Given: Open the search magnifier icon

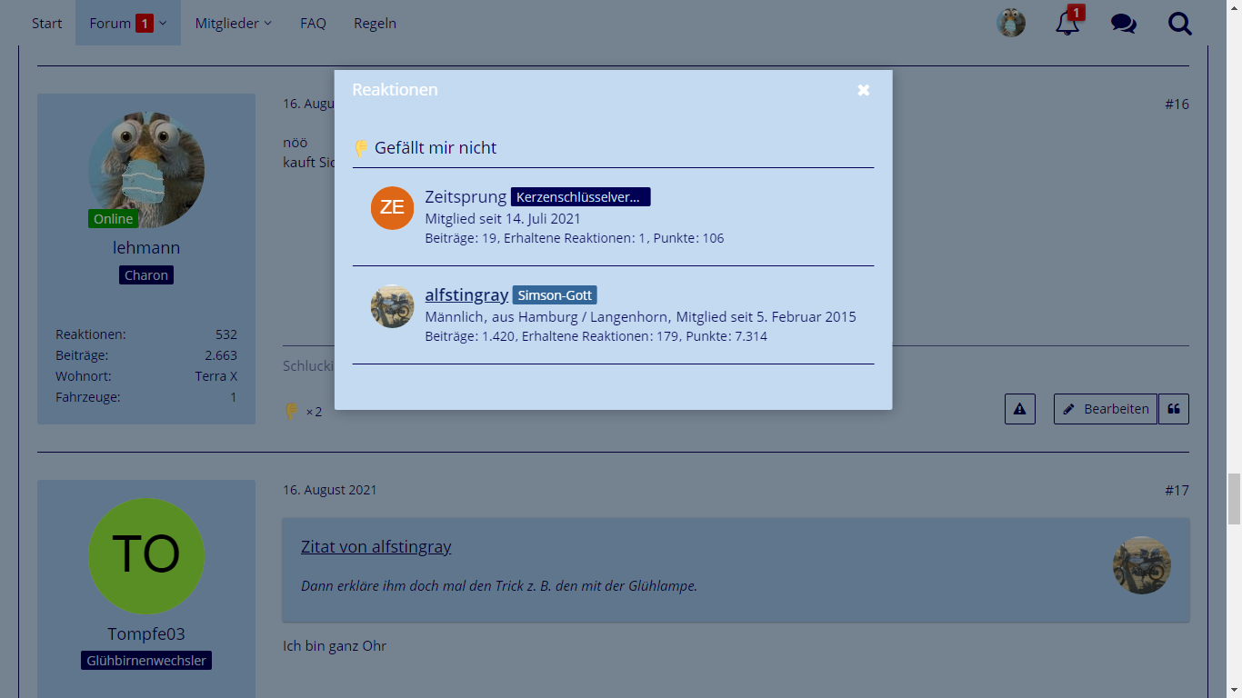Looking at the screenshot, I should point(1180,23).
